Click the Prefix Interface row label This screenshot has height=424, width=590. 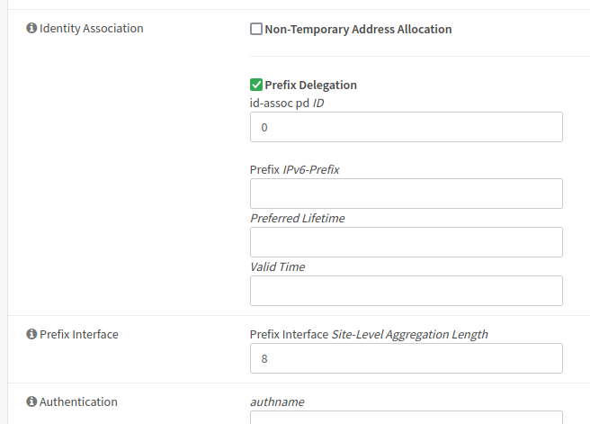(78, 335)
